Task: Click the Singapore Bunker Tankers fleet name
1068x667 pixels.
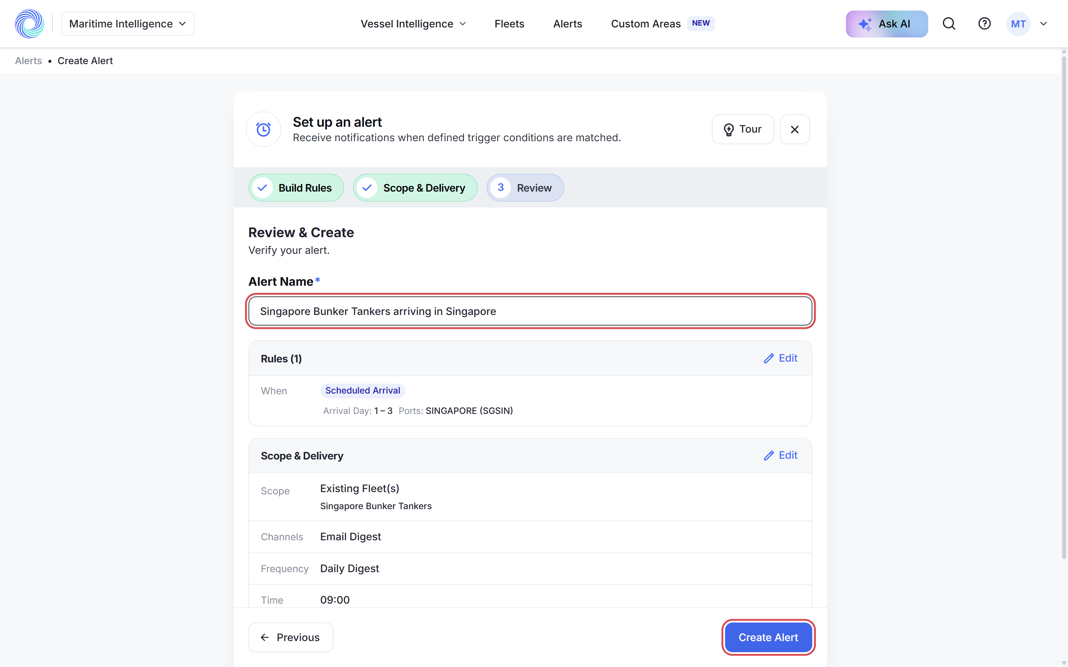Action: coord(376,506)
